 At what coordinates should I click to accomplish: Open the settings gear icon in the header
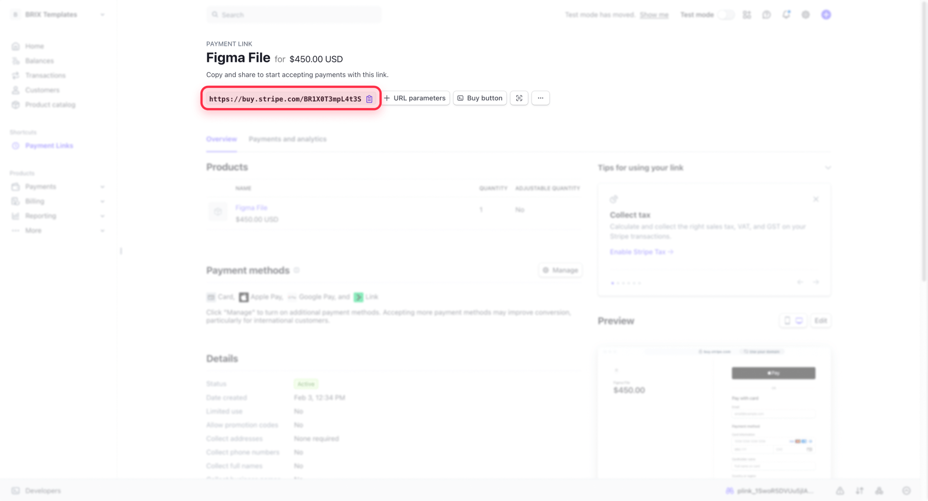pyautogui.click(x=806, y=15)
